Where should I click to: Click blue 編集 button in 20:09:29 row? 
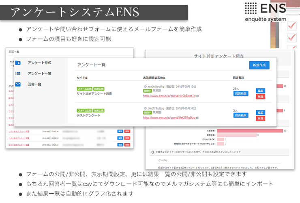click(x=120, y=138)
